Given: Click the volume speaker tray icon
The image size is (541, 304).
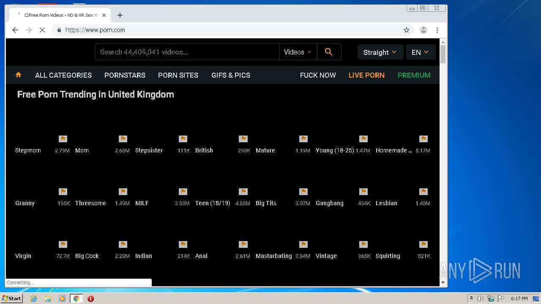Looking at the screenshot, I should [x=481, y=299].
